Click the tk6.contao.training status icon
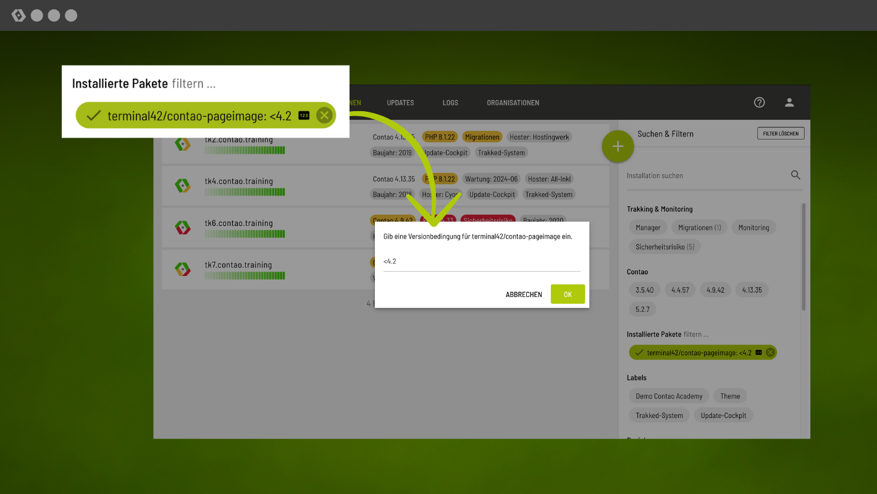877x494 pixels. point(182,227)
